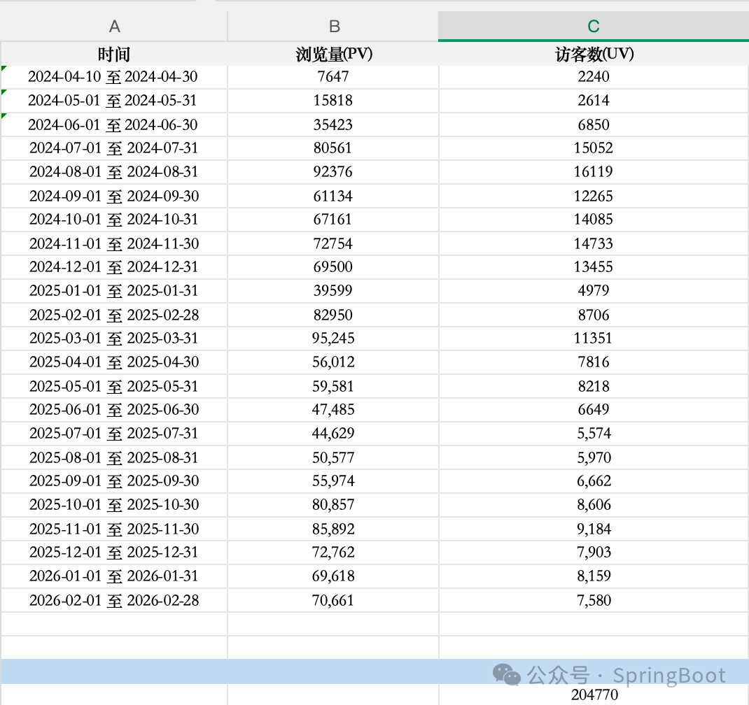Select cell 2025-07-01 至 2025-07-31
Viewport: 749px width, 705px height.
pyautogui.click(x=114, y=434)
